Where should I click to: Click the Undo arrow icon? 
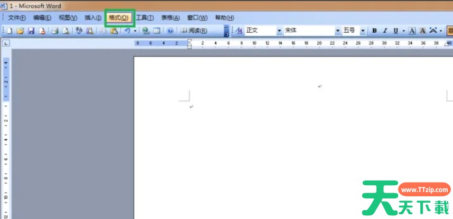(127, 31)
